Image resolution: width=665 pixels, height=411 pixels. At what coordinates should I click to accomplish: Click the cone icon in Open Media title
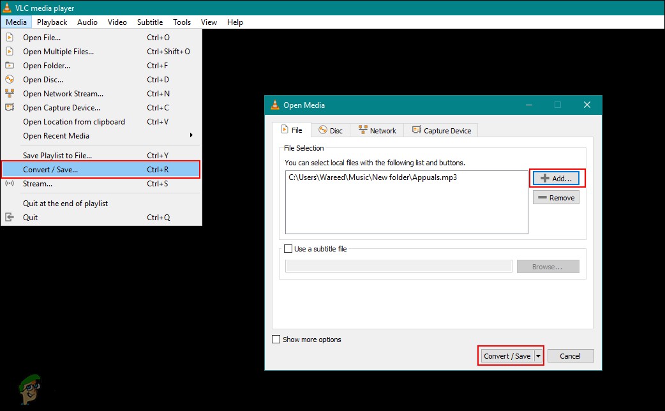[275, 105]
